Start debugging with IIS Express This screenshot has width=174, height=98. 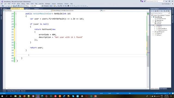tap(46, 6)
